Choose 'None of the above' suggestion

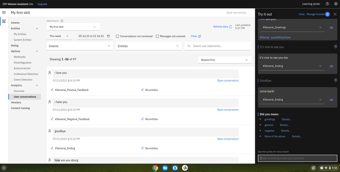click(275, 137)
